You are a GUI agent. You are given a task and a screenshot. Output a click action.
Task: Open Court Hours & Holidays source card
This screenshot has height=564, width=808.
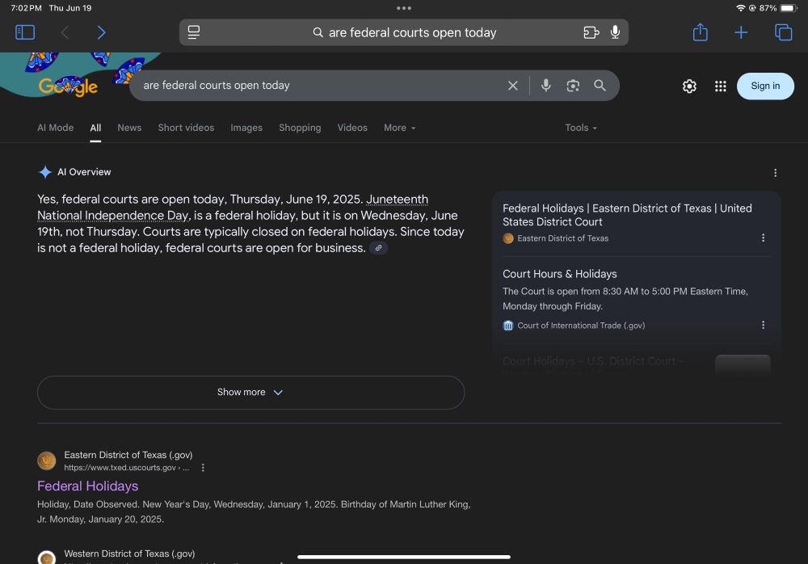pyautogui.click(x=560, y=274)
